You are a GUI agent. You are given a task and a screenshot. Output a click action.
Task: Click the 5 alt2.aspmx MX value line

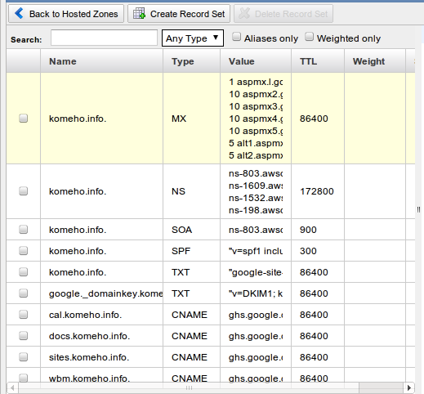(x=256, y=155)
